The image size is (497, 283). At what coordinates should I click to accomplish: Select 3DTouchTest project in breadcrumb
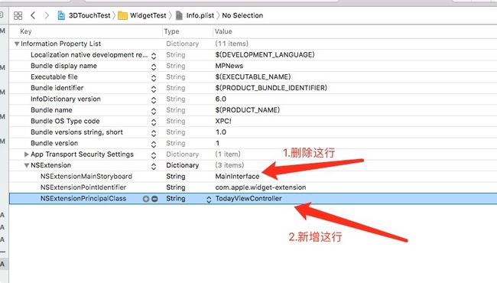(84, 15)
